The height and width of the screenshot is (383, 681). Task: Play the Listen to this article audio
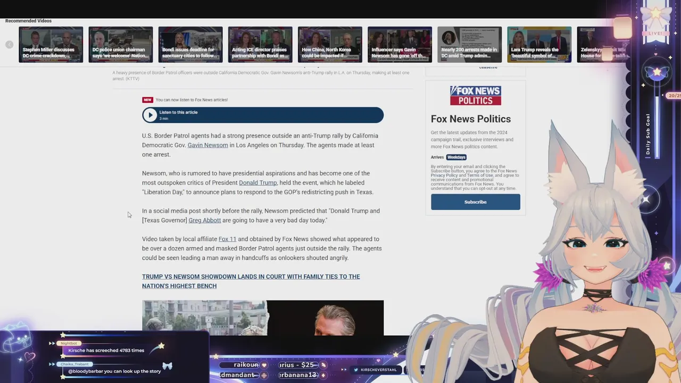[x=150, y=115]
